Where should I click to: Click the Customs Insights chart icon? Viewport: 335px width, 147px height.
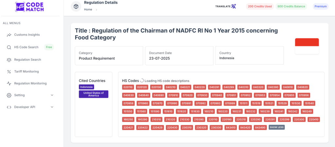point(9,35)
